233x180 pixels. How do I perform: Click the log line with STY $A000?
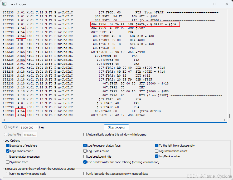[x=86, y=91]
